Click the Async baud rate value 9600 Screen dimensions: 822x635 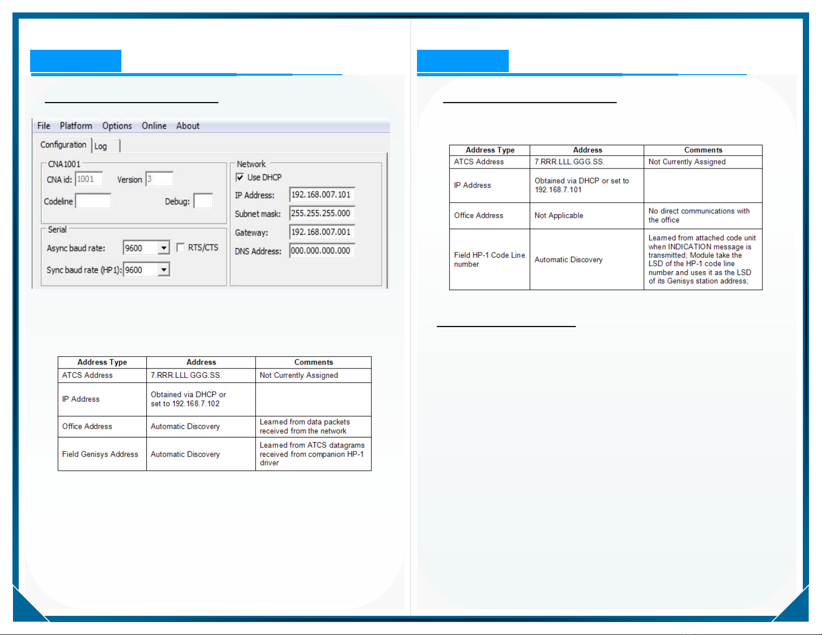pos(141,248)
